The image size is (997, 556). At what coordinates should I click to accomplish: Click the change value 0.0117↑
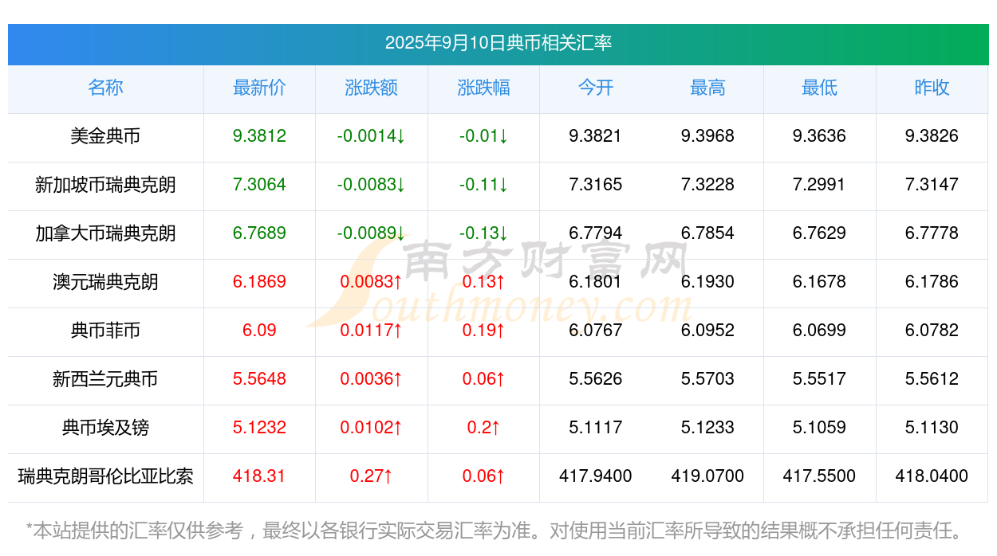372,331
